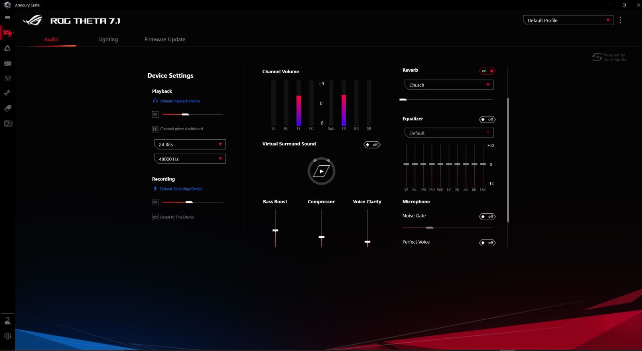The width and height of the screenshot is (642, 351).
Task: Click Default Recording Device link
Action: point(181,189)
